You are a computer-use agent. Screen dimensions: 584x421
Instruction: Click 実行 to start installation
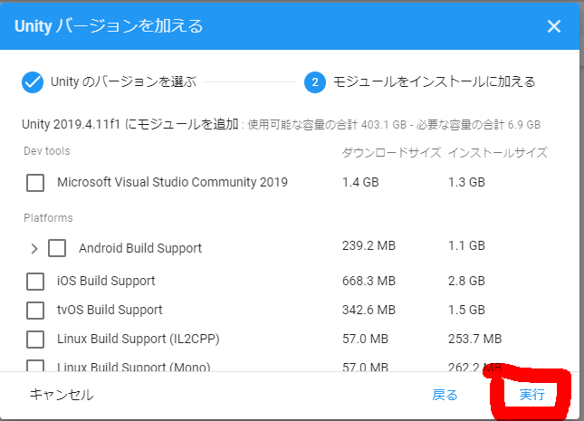click(531, 394)
